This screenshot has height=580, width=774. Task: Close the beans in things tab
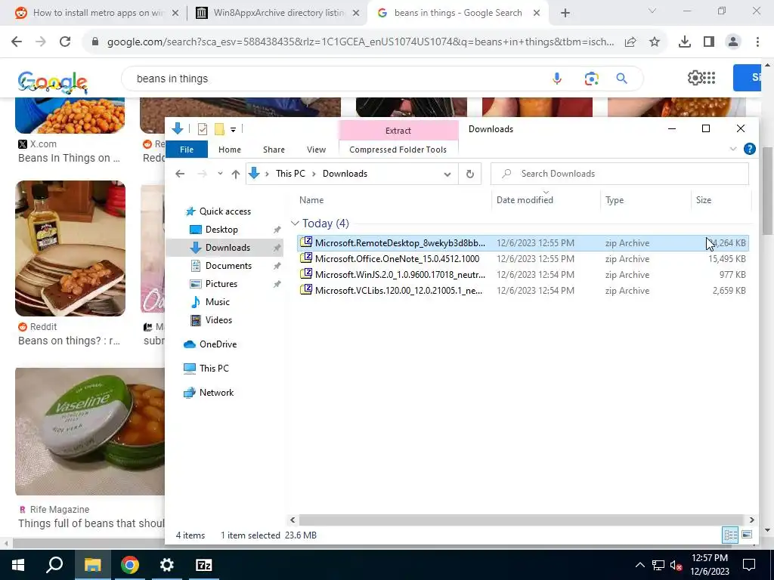tap(537, 13)
